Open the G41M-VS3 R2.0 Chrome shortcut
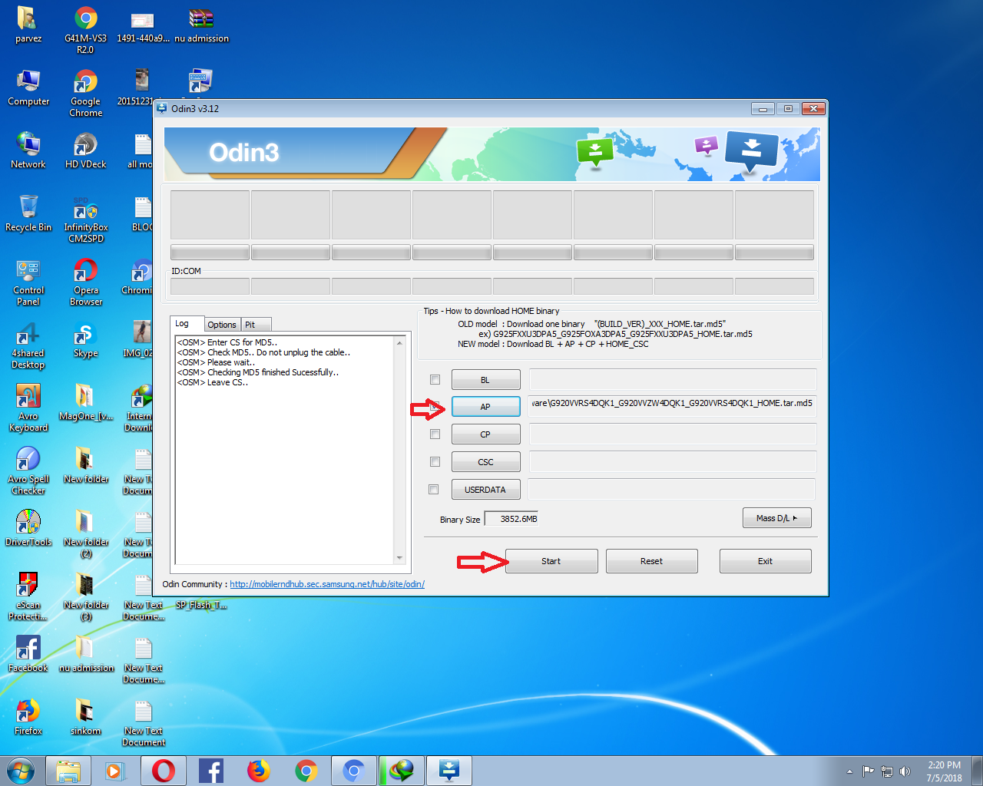The width and height of the screenshot is (983, 786). tap(85, 30)
